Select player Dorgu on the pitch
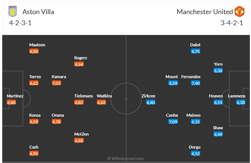 [x=195, y=147]
